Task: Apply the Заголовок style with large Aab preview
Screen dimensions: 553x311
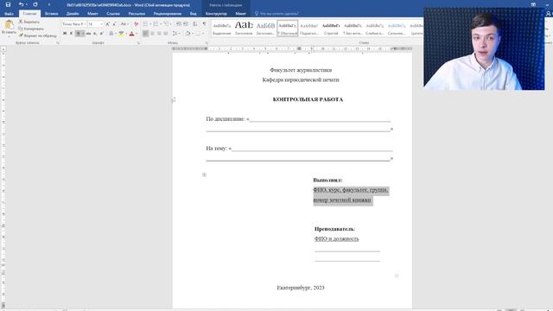Action: pos(244,29)
